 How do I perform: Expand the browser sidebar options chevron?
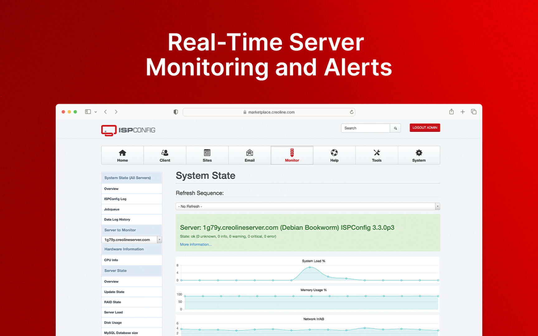point(96,112)
